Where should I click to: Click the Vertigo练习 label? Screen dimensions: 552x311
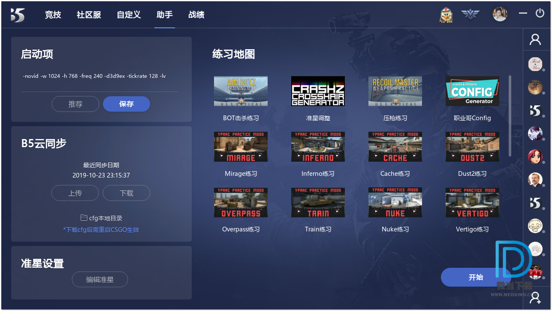point(472,229)
